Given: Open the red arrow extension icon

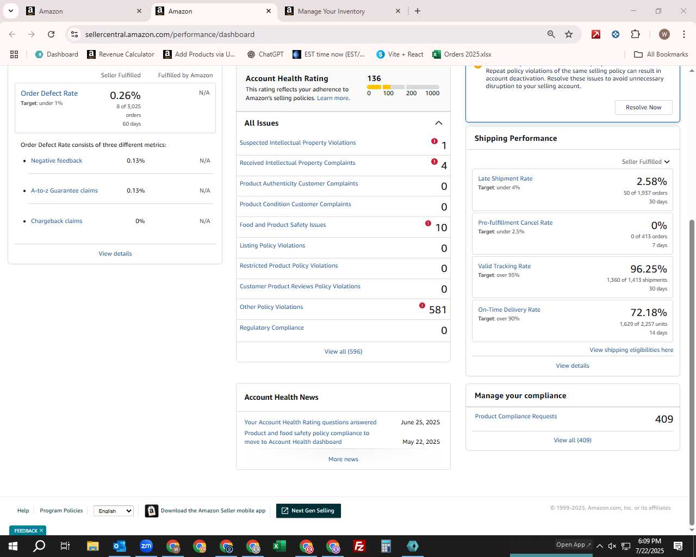Looking at the screenshot, I should pos(596,34).
